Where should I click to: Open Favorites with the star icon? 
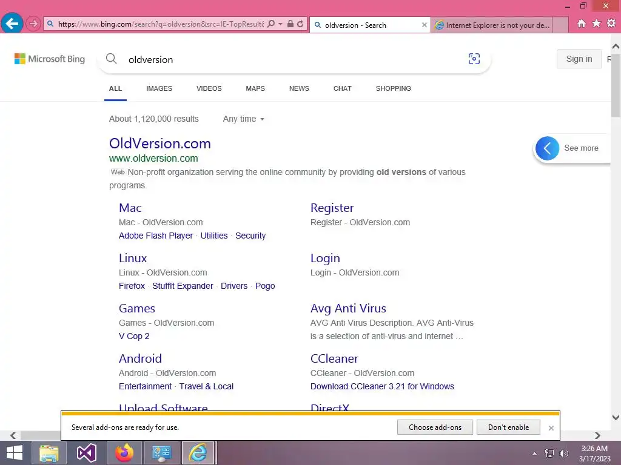pos(597,24)
